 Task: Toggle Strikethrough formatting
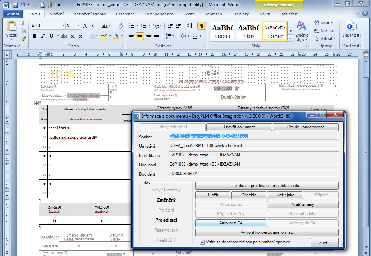coord(64,36)
